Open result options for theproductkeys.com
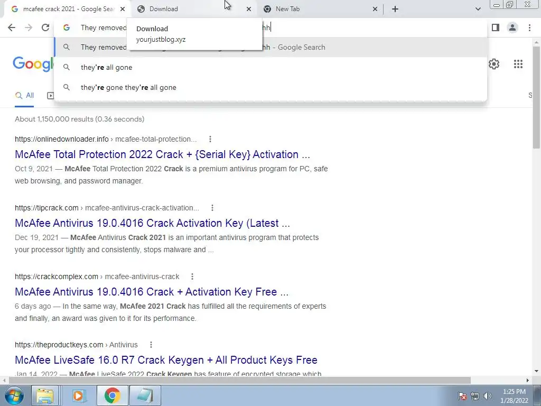Image resolution: width=541 pixels, height=406 pixels. (x=151, y=345)
